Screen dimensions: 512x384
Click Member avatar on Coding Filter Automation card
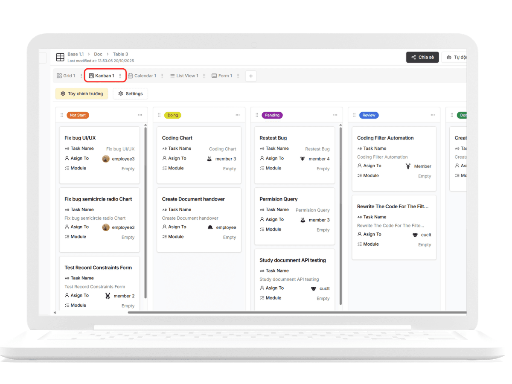[x=408, y=166]
